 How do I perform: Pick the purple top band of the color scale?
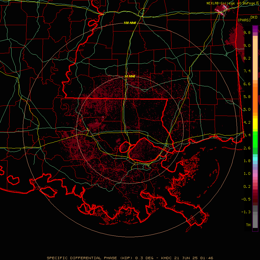255,29
